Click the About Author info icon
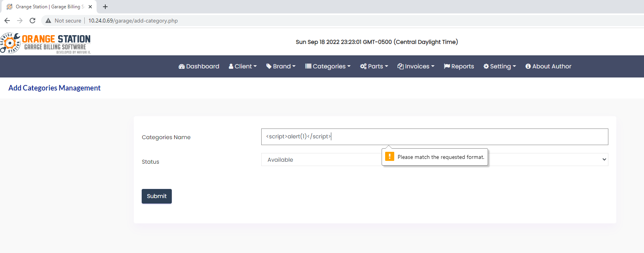Viewport: 644px width, 253px height. [528, 66]
